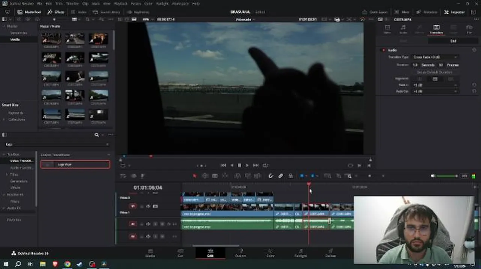Viewport: 481px width, 269px height.
Task: Click Set as Default Duration button
Action: tap(435, 72)
